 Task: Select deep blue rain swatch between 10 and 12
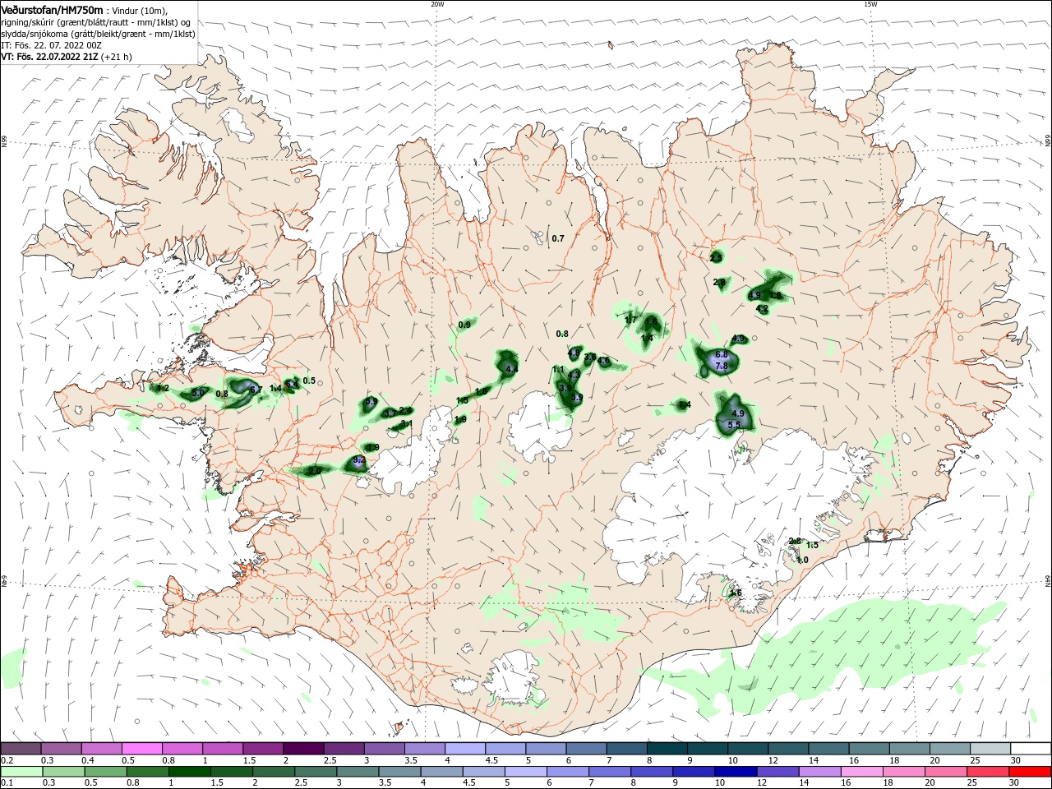[735, 772]
